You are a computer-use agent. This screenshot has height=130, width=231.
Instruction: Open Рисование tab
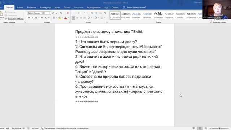[x=31, y=8]
